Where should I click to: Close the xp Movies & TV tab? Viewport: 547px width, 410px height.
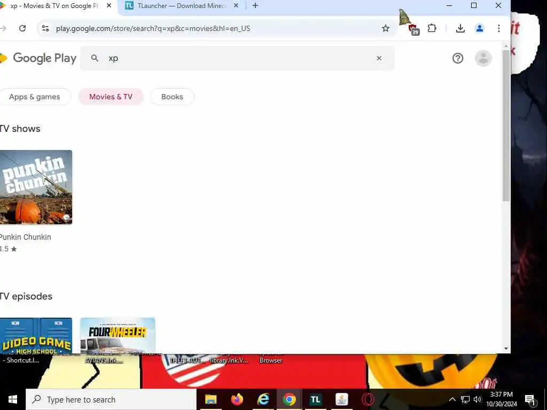(109, 5)
